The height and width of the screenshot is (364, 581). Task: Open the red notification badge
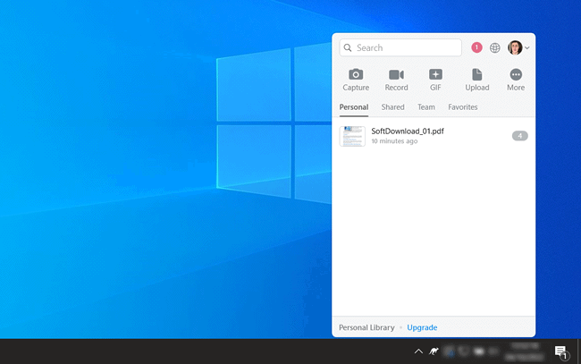click(x=476, y=47)
